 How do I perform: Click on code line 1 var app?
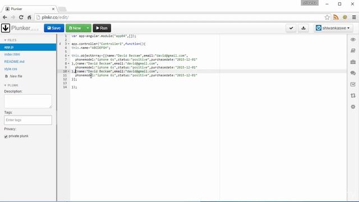(104, 36)
